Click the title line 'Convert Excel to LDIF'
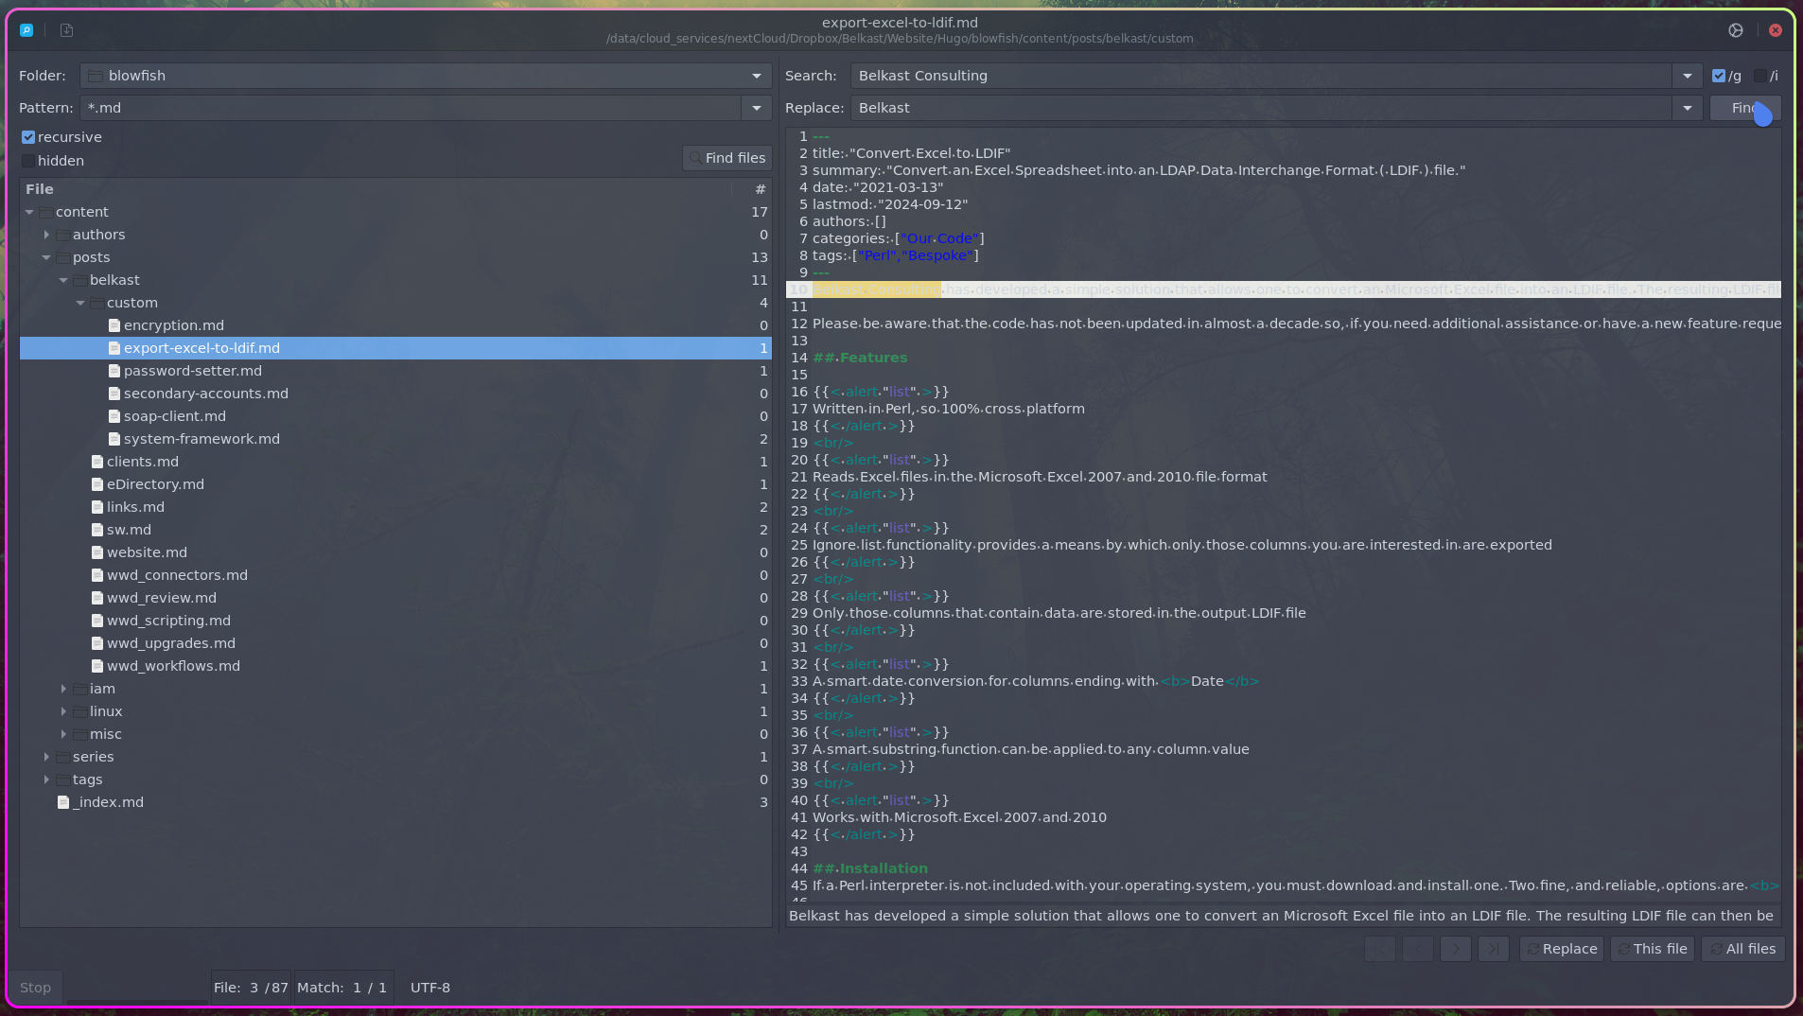 pyautogui.click(x=911, y=153)
